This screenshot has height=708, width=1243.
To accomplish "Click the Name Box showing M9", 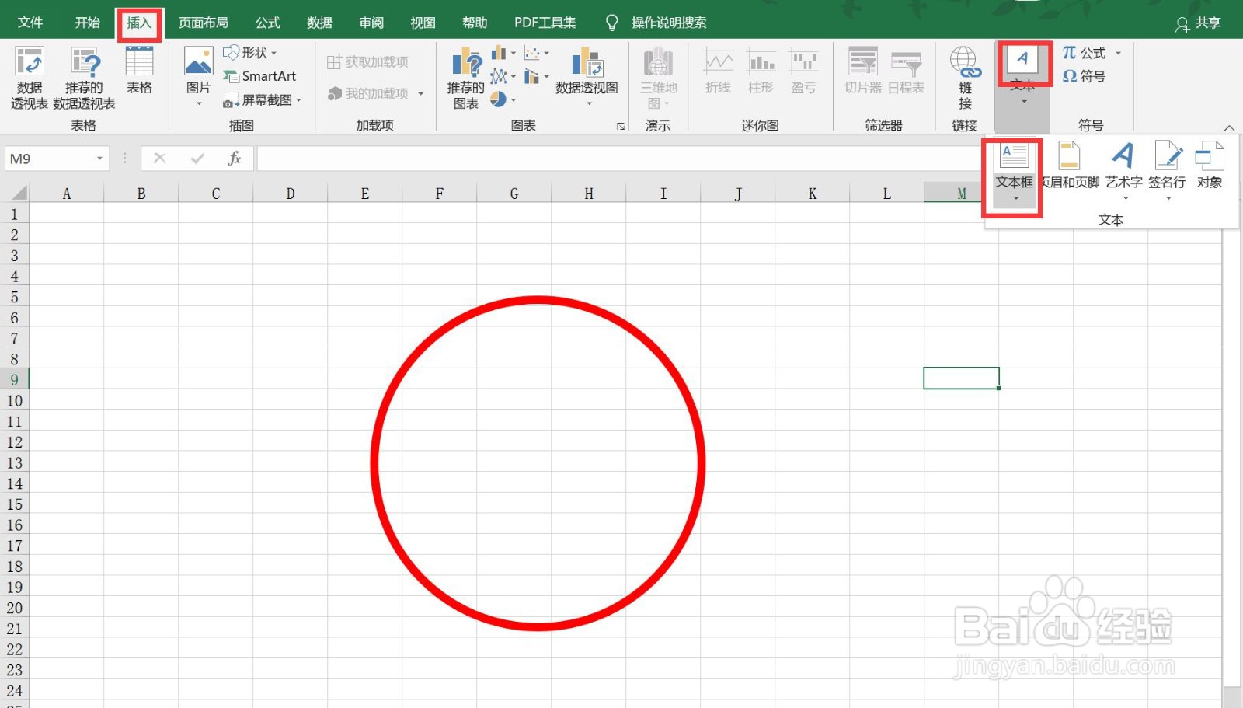I will (50, 159).
